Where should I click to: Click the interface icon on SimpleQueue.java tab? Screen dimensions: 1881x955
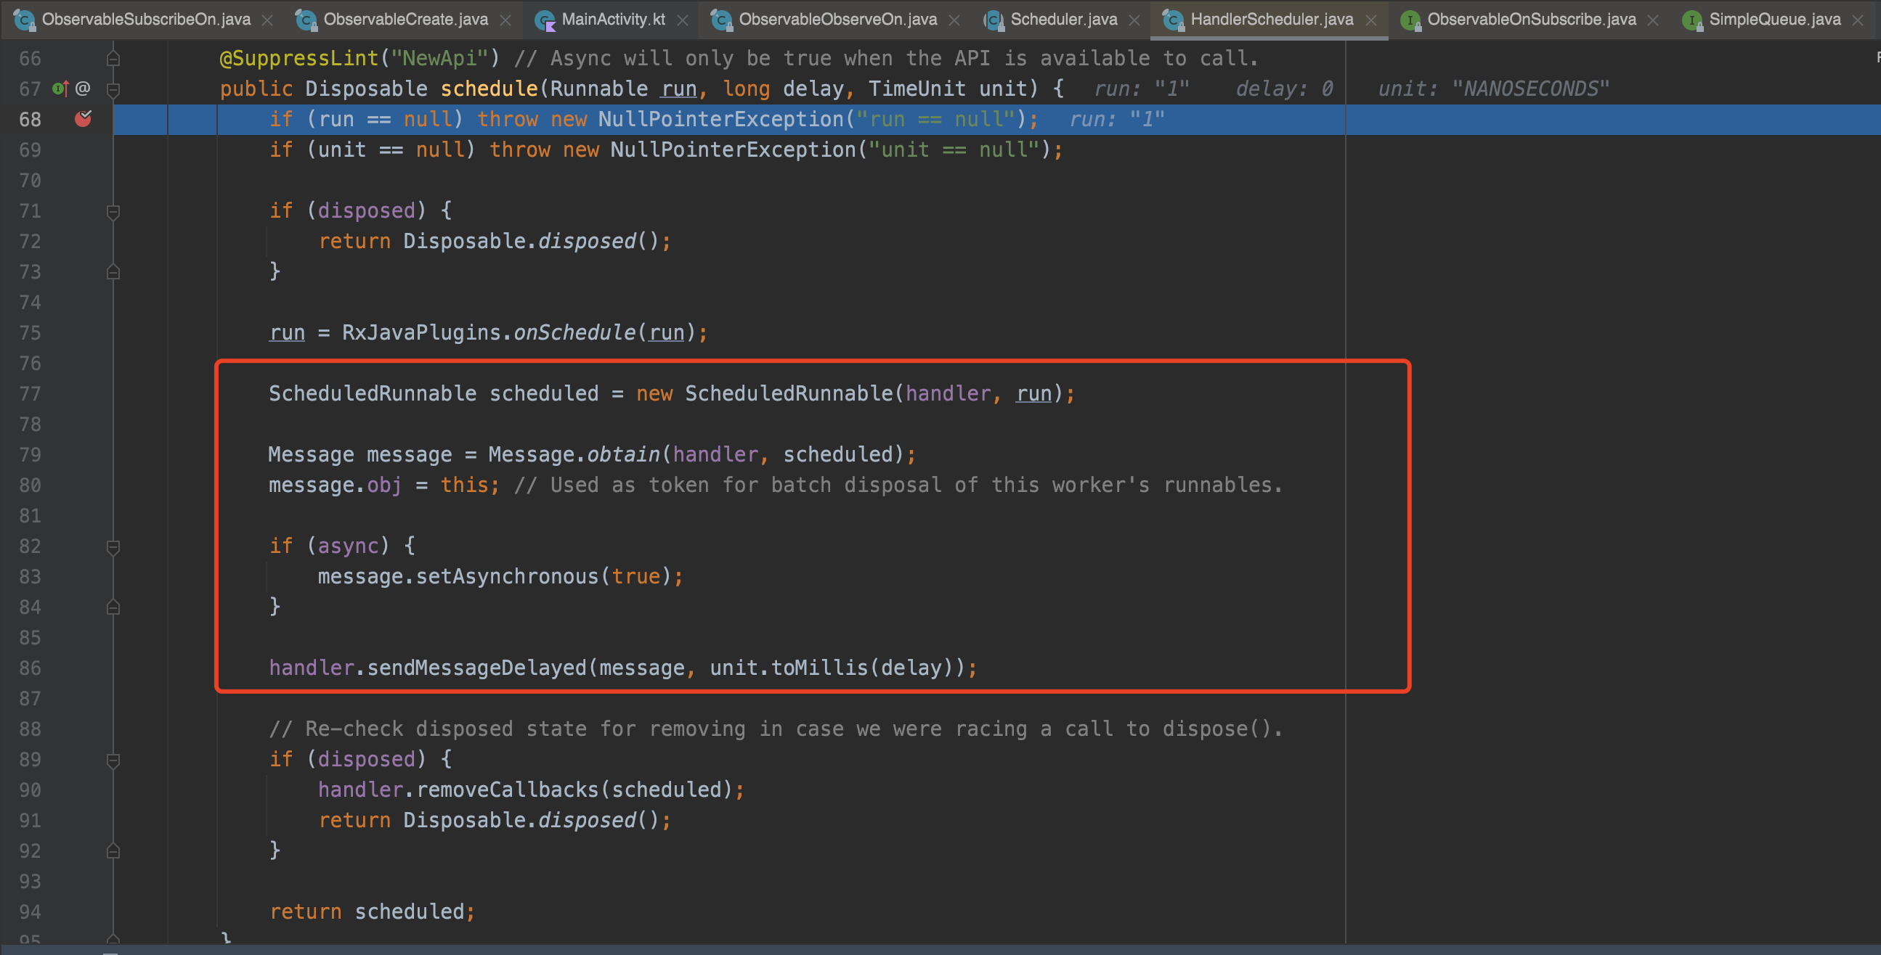click(1694, 20)
